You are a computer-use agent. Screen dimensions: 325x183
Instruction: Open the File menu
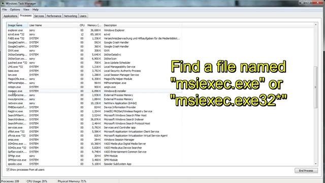(x=5, y=10)
